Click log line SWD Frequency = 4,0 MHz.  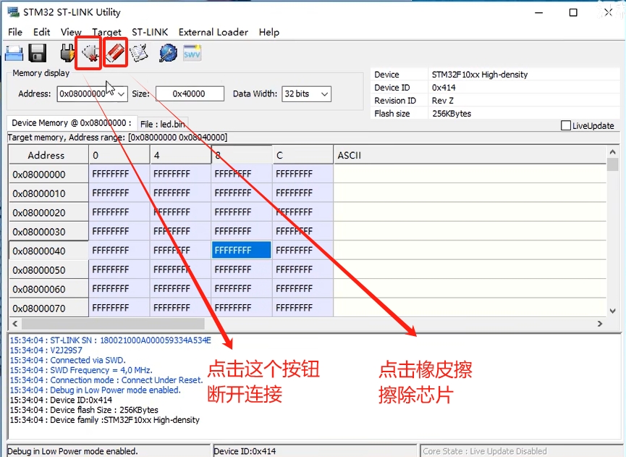click(81, 370)
